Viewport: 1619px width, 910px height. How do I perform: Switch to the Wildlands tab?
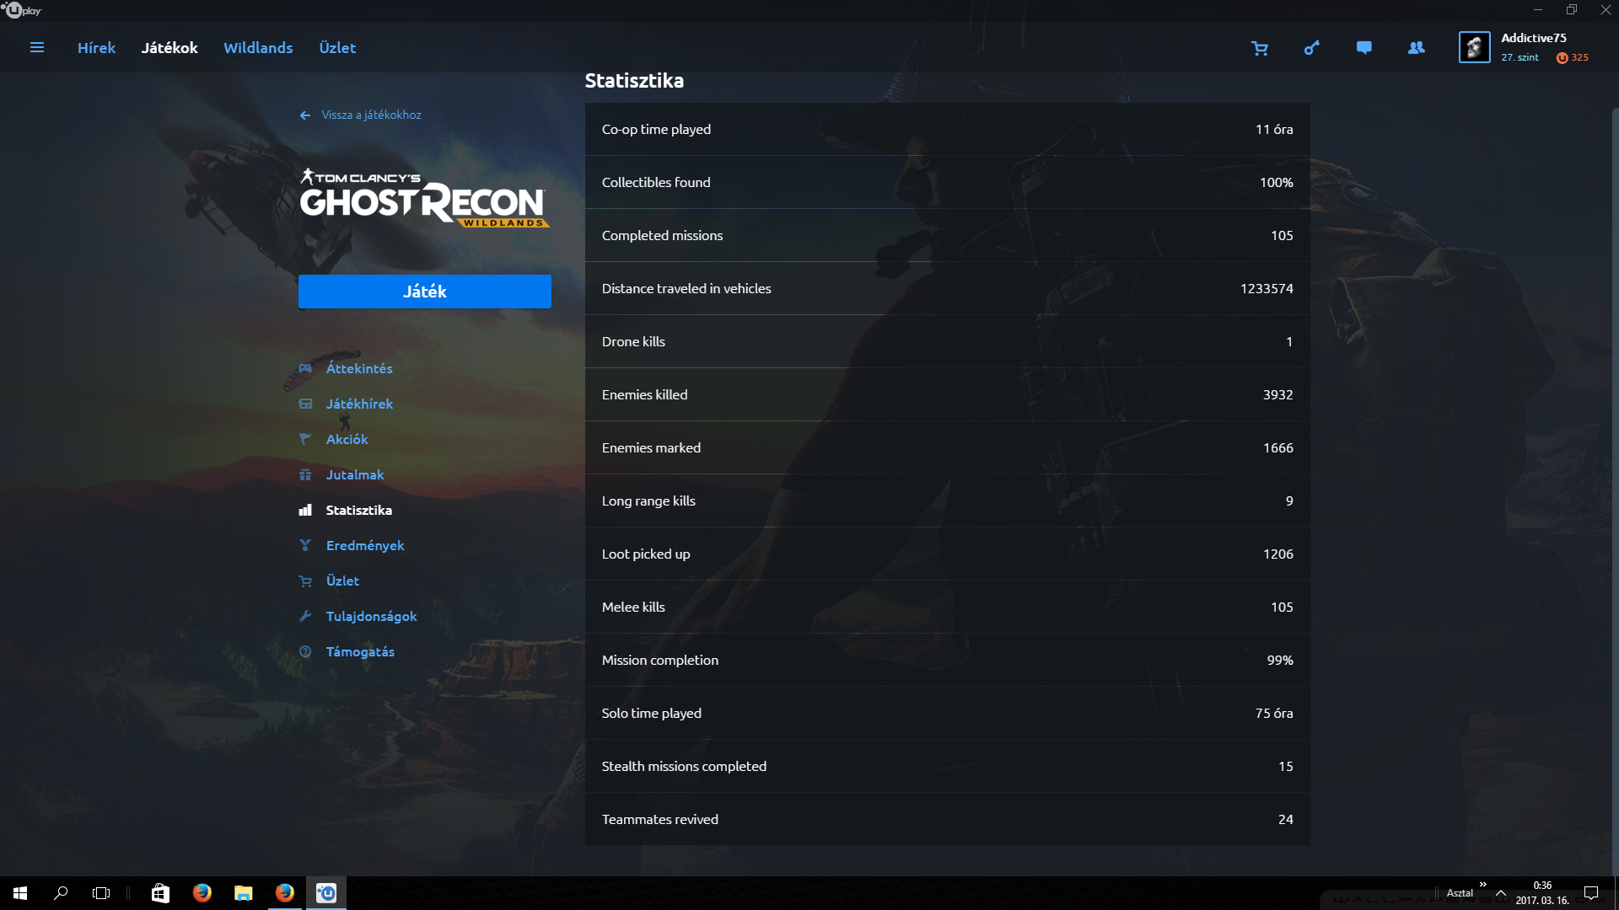point(258,48)
